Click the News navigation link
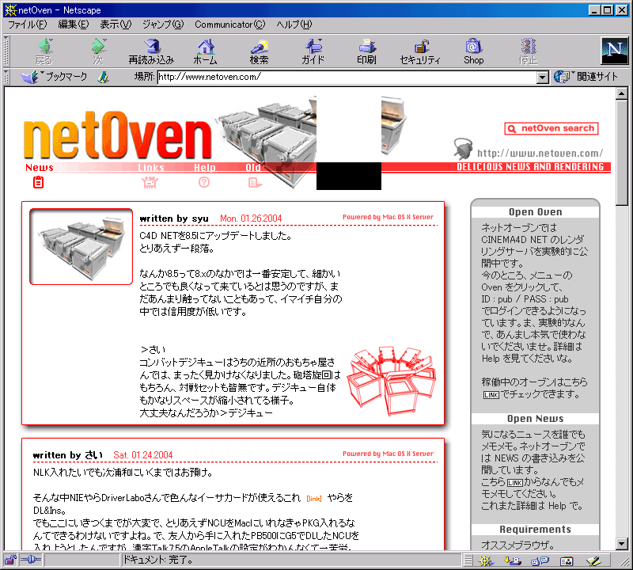Screen dimensions: 633x570 (x=39, y=168)
